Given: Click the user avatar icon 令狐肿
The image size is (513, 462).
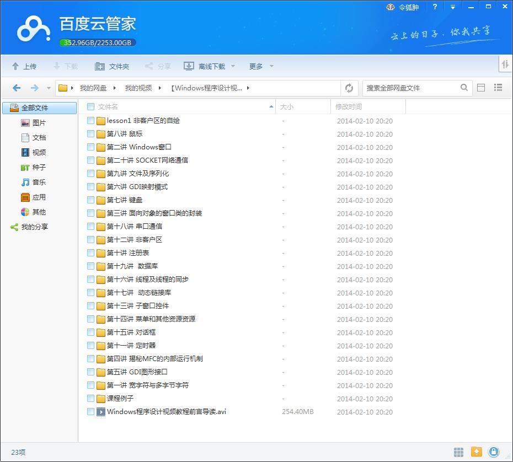Looking at the screenshot, I should (391, 7).
